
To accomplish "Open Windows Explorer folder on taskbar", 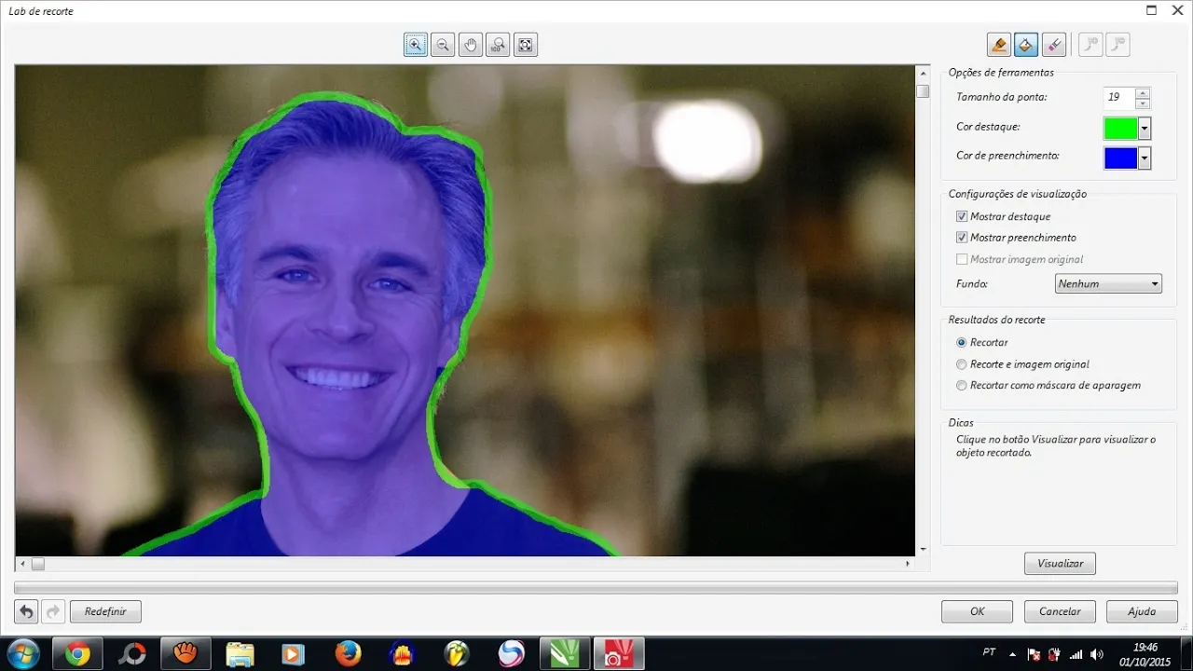I will coord(240,654).
